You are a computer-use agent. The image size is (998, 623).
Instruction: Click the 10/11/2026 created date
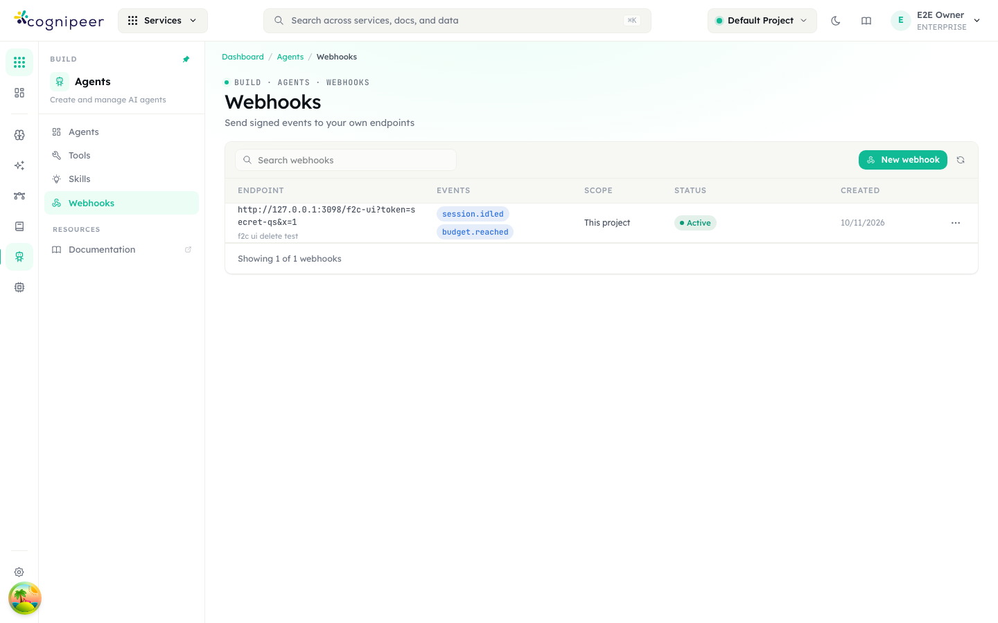point(863,223)
